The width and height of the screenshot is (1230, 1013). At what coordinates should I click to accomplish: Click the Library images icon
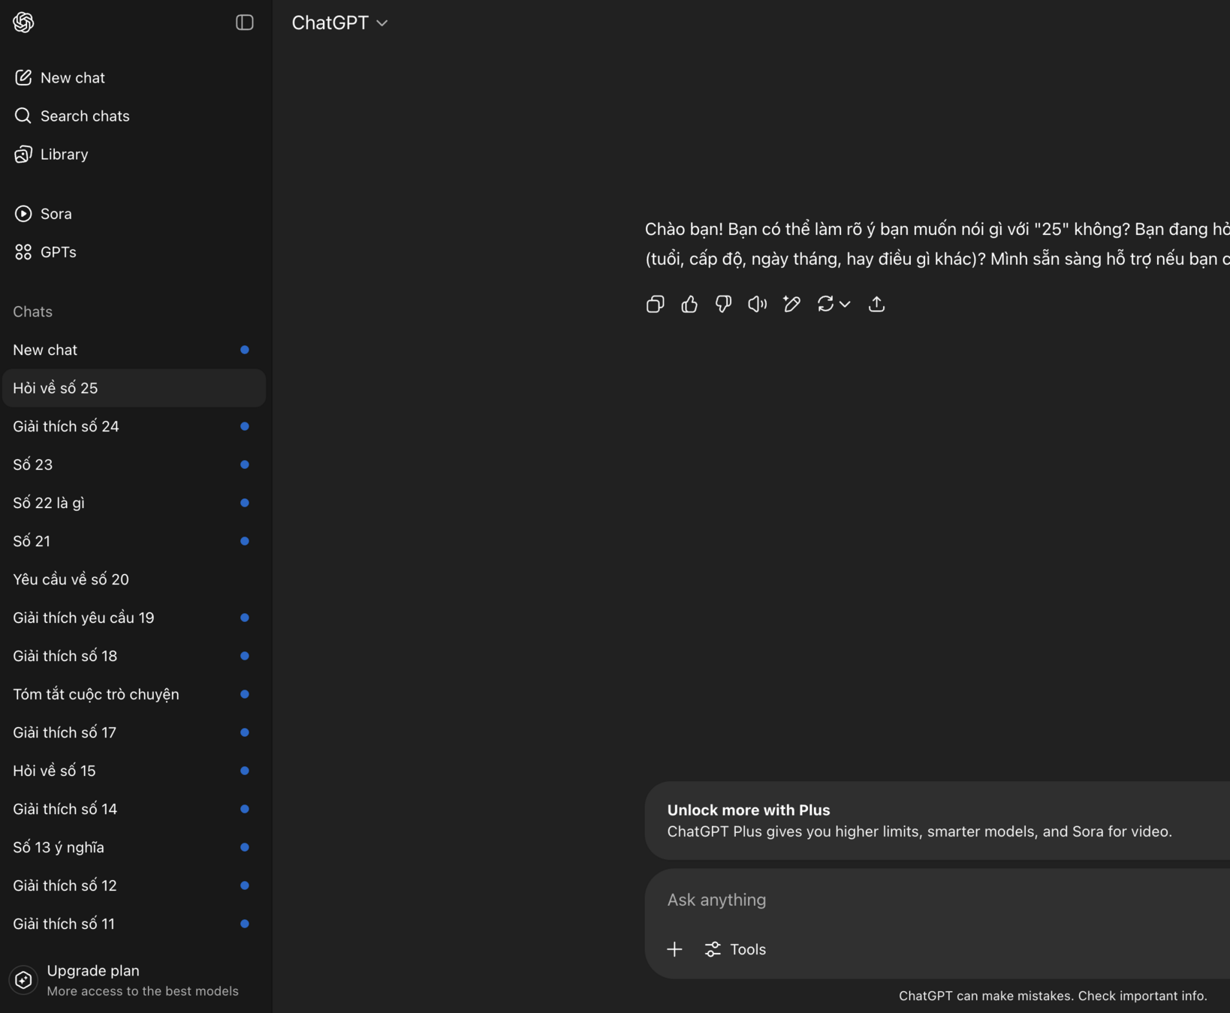point(23,154)
